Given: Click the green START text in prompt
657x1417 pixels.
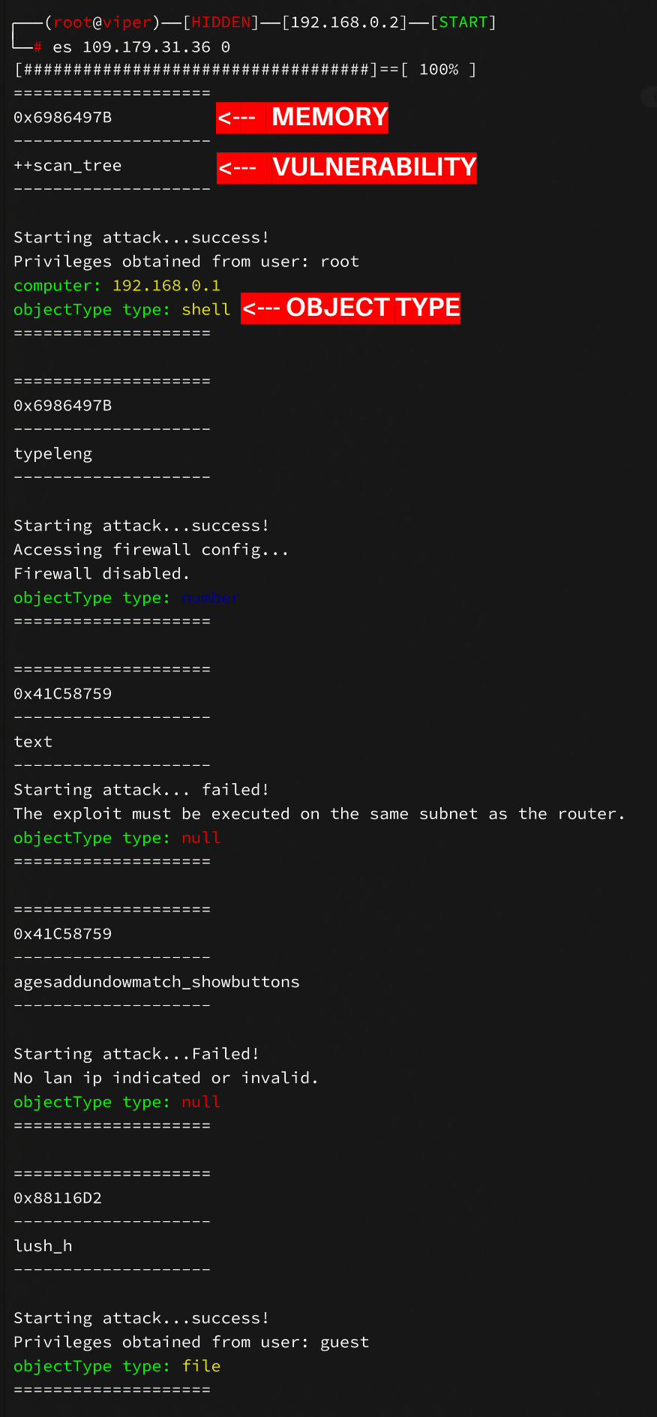Looking at the screenshot, I should (463, 23).
